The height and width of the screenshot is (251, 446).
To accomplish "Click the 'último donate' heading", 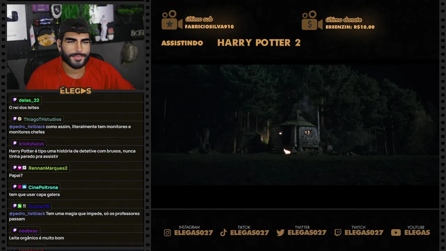I will (344, 20).
